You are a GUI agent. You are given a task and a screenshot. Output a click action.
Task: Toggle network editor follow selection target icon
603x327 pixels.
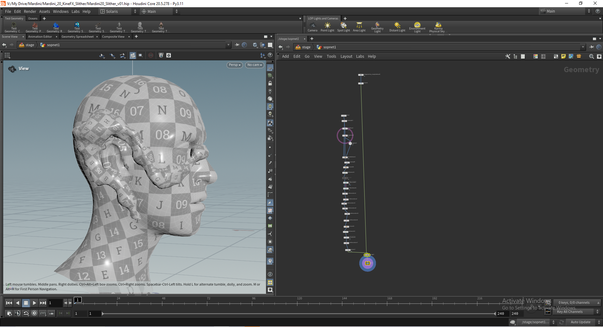coord(599,47)
